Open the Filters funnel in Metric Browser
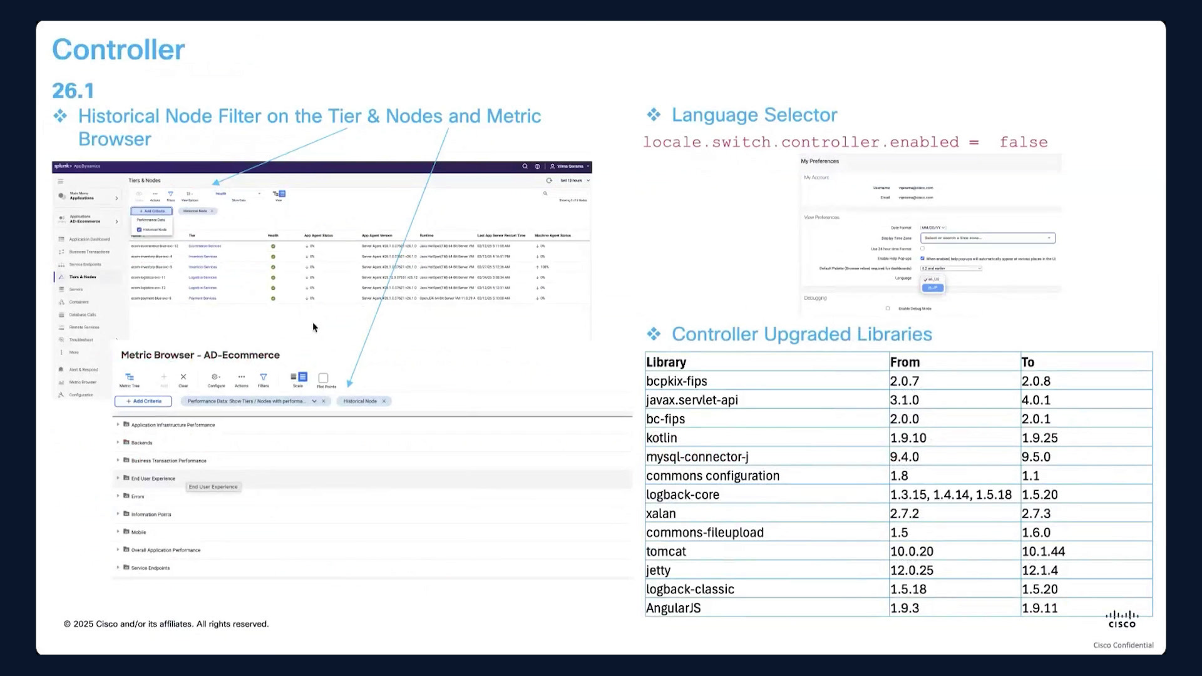 pyautogui.click(x=264, y=377)
